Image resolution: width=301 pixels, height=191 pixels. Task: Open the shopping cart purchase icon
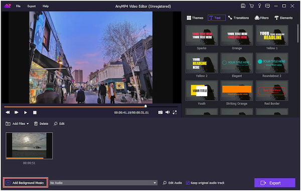[251, 6]
